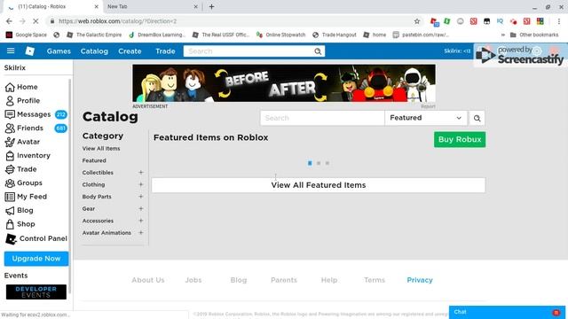This screenshot has height=319, width=568.
Task: Click the Upgrade Now button
Action: coord(36,259)
